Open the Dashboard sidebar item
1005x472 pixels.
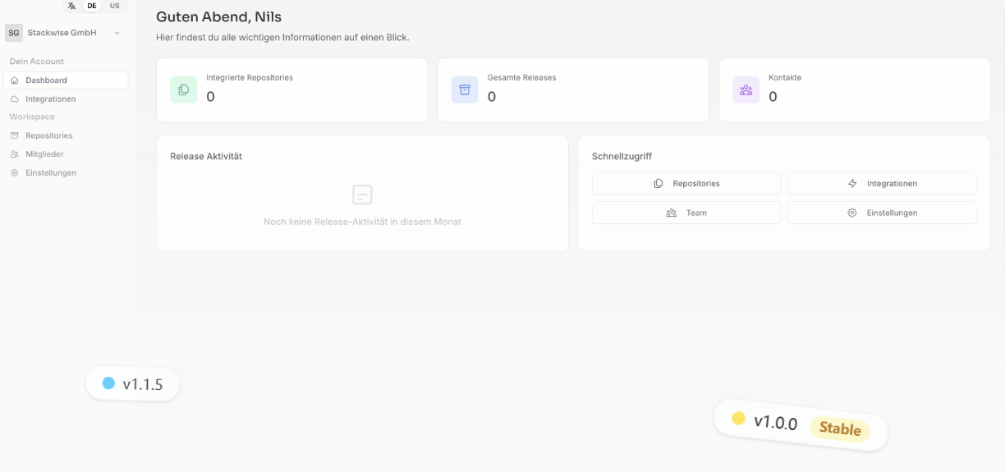pos(66,80)
